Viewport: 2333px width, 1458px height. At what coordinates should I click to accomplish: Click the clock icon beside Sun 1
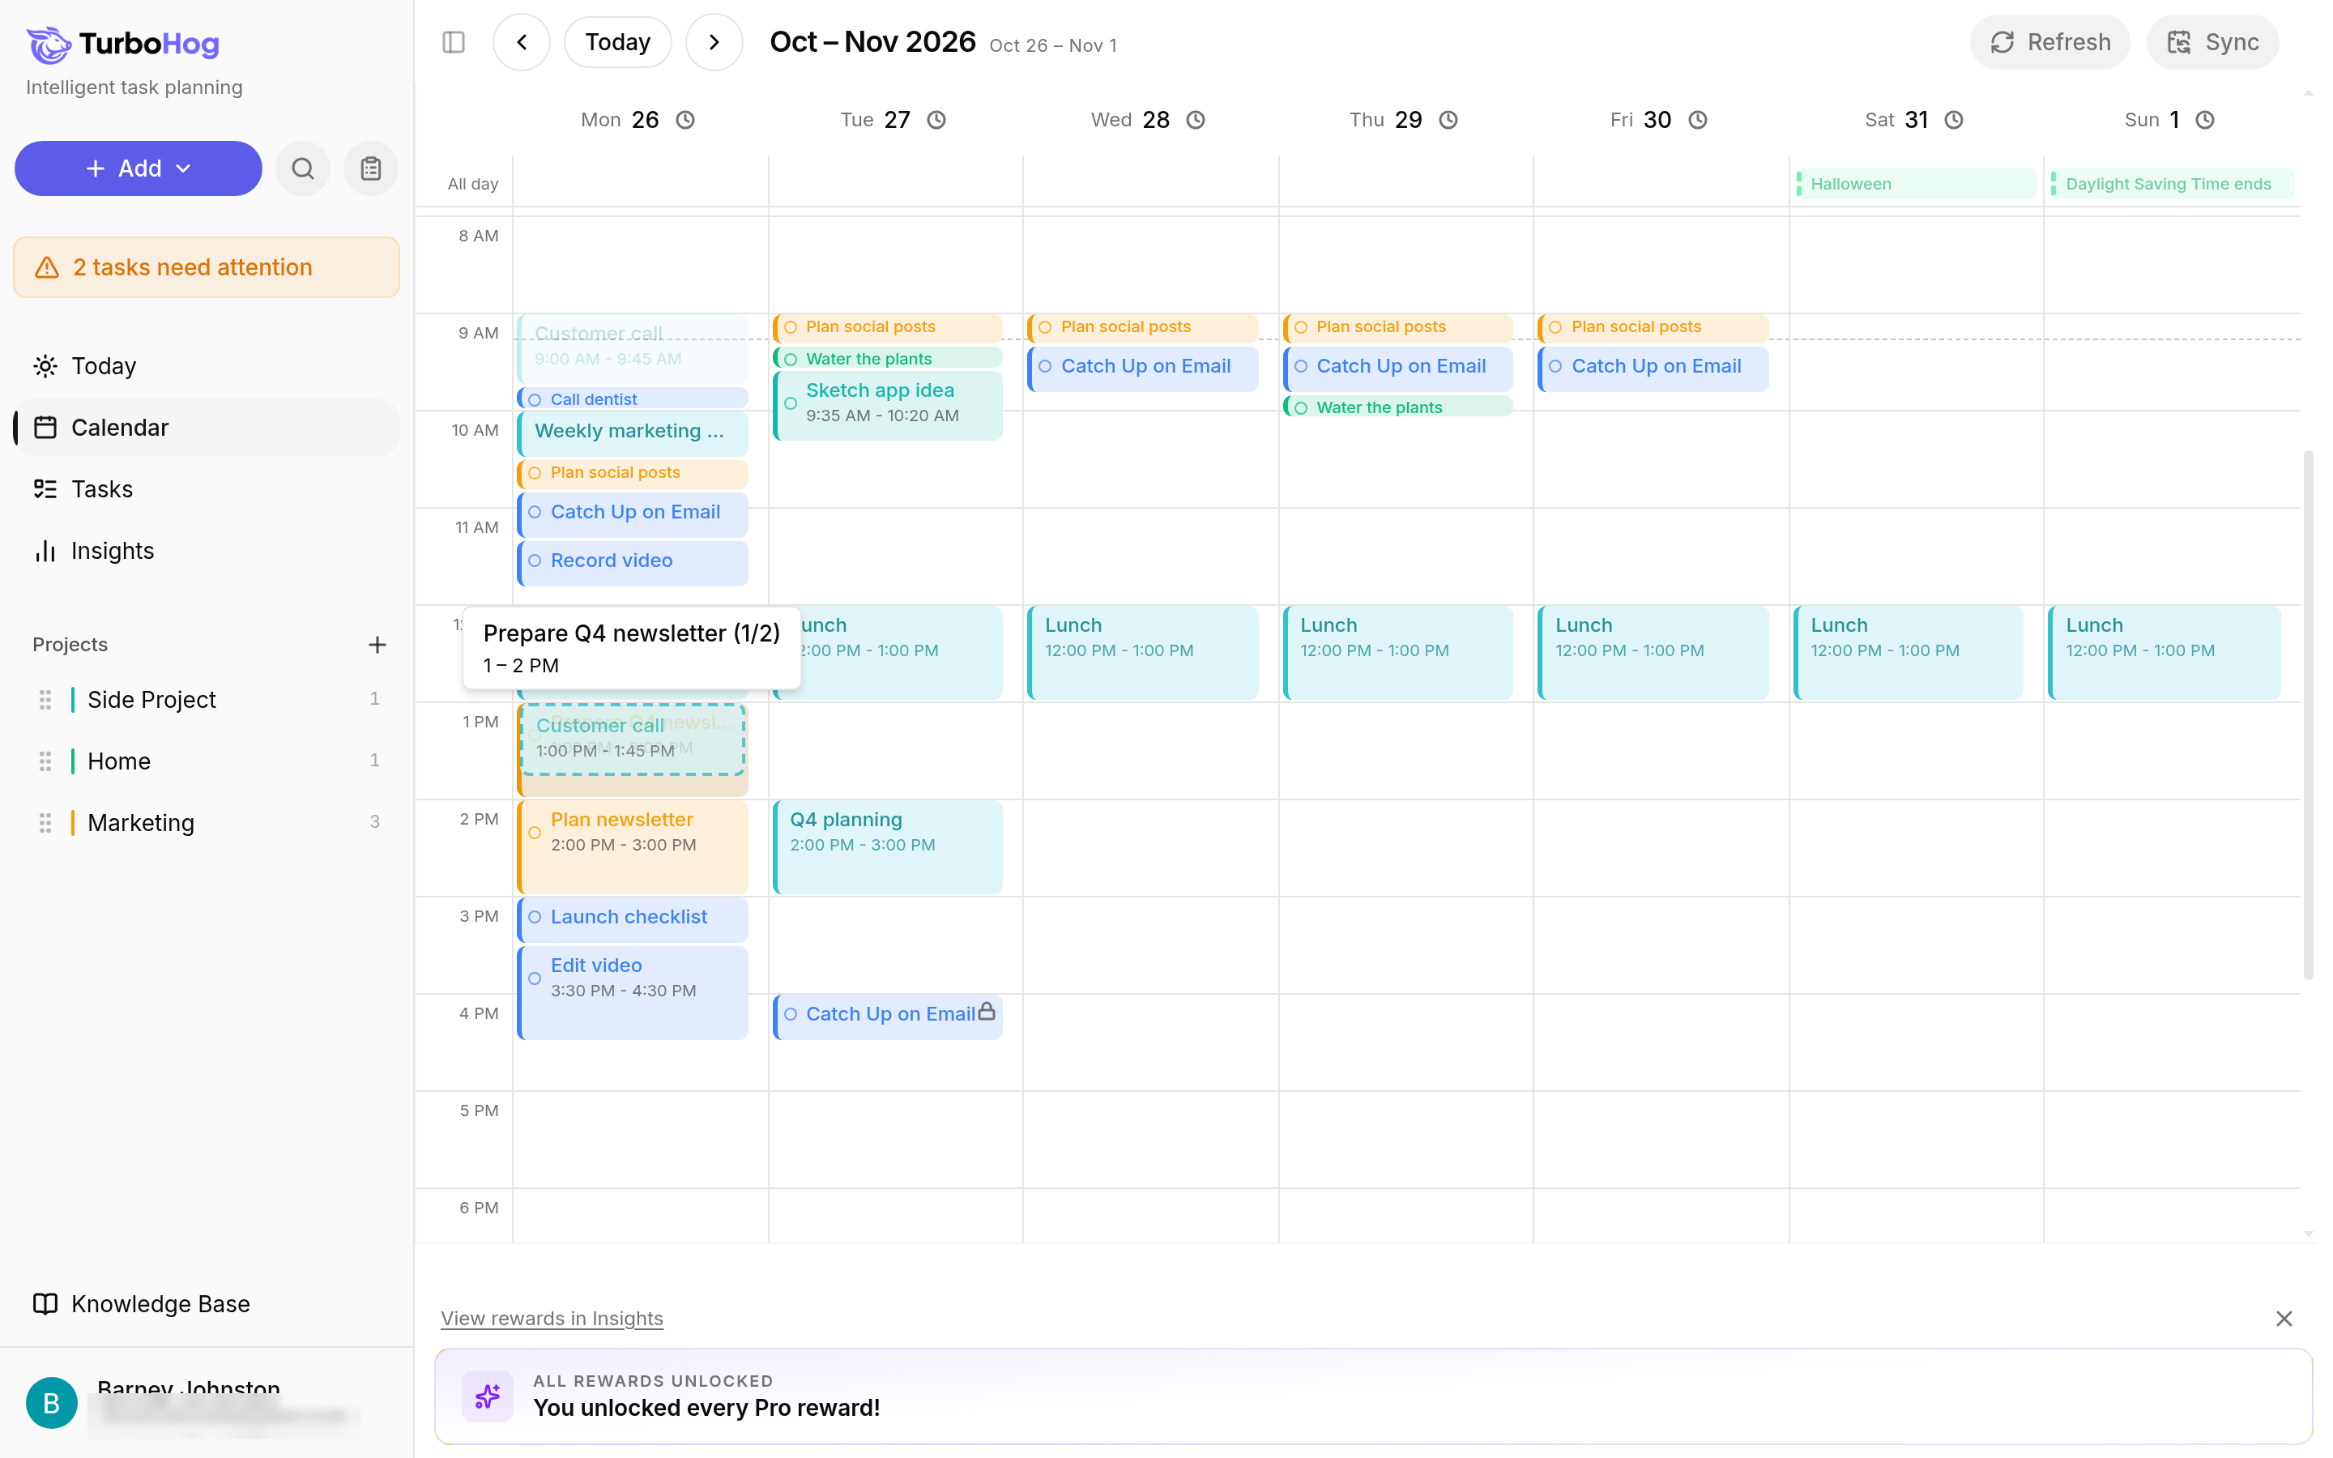pos(2205,120)
